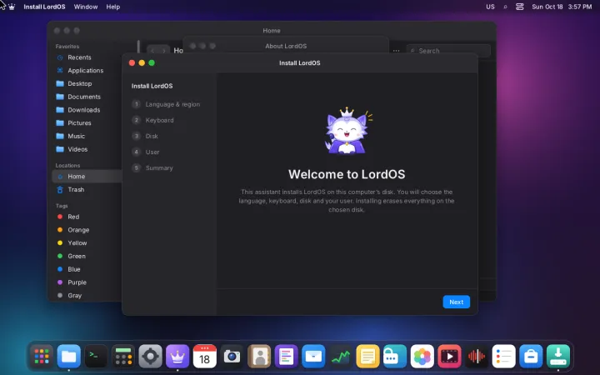This screenshot has height=375, width=600.
Task: Open the Mail envelope icon in the dock
Action: (313, 357)
